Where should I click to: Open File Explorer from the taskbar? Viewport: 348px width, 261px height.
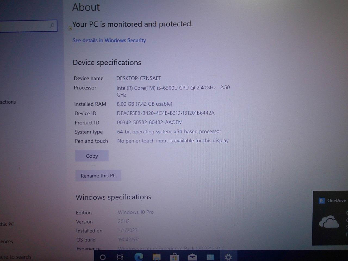[x=157, y=257]
